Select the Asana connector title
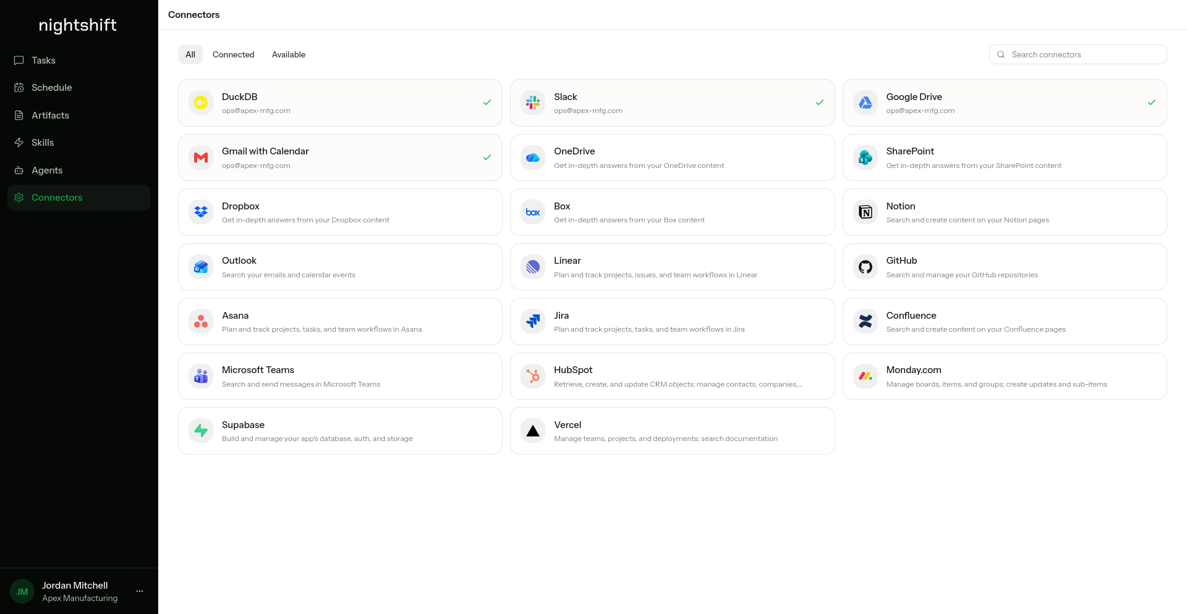This screenshot has width=1187, height=614. click(x=235, y=315)
